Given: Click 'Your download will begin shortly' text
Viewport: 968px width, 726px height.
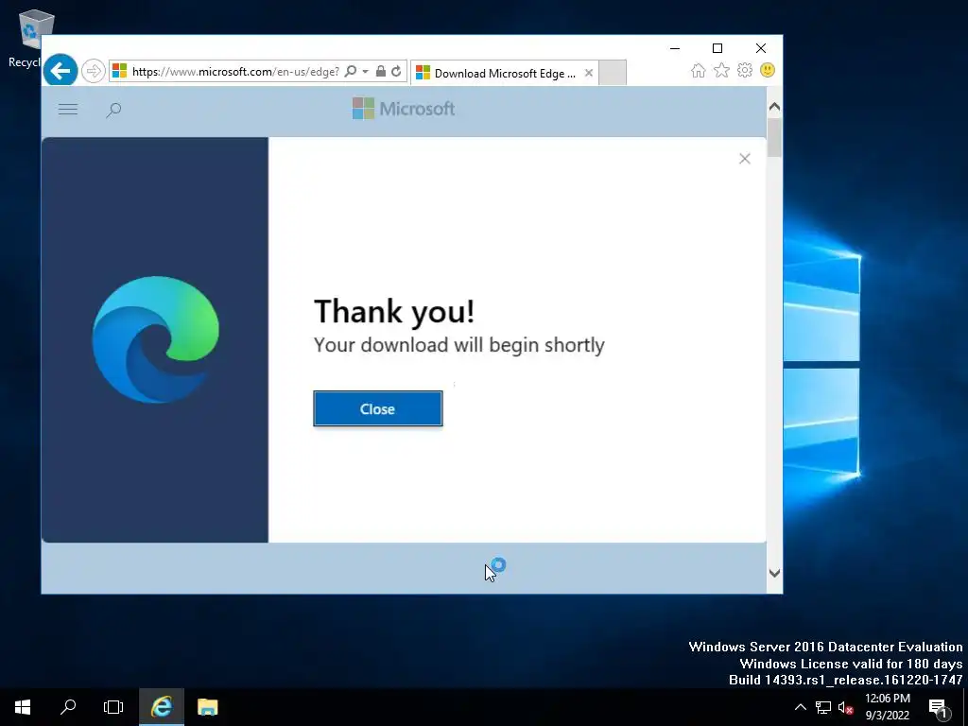Looking at the screenshot, I should point(459,345).
